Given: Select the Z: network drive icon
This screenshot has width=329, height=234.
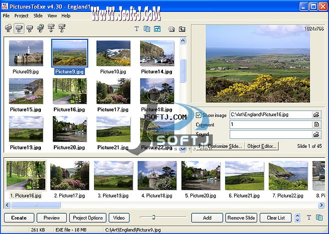Looking at the screenshot, I should pyautogui.click(x=62, y=28).
